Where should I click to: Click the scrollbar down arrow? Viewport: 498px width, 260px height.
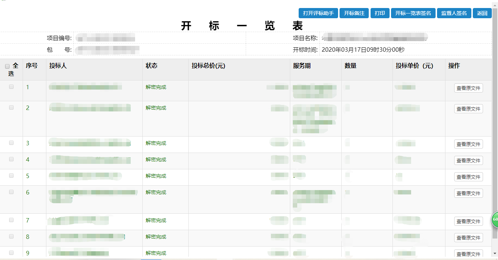(x=495, y=253)
